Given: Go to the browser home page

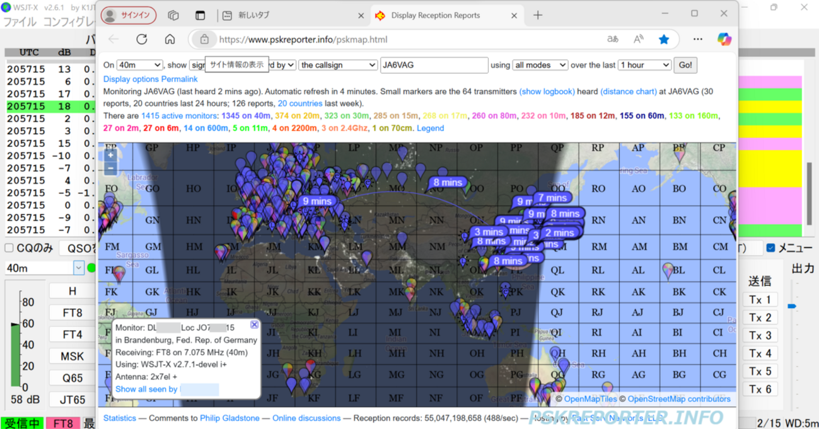Looking at the screenshot, I should 170,39.
